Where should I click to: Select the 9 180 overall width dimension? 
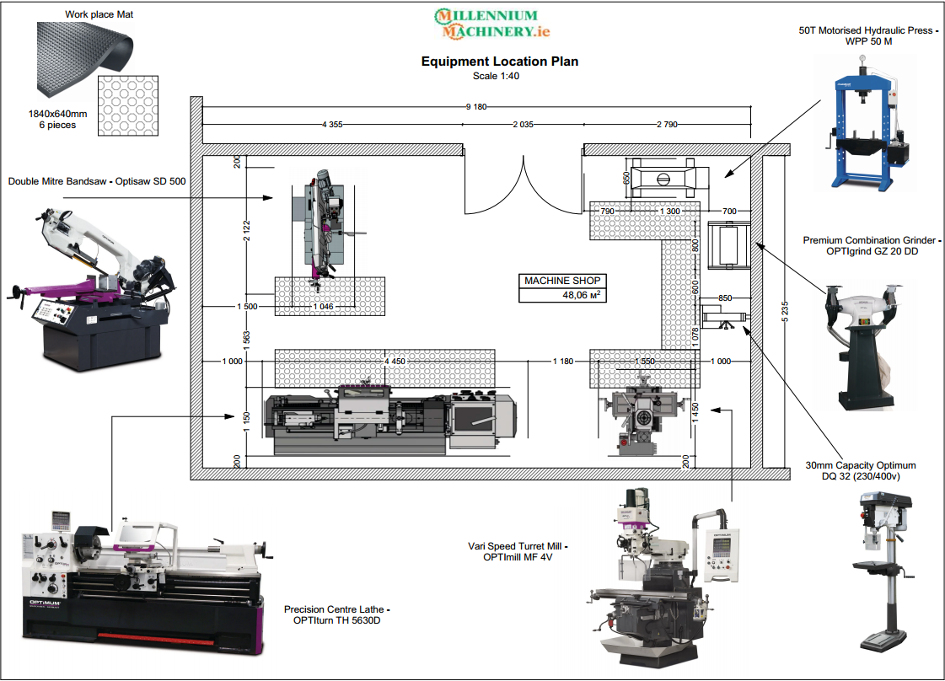tap(475, 108)
